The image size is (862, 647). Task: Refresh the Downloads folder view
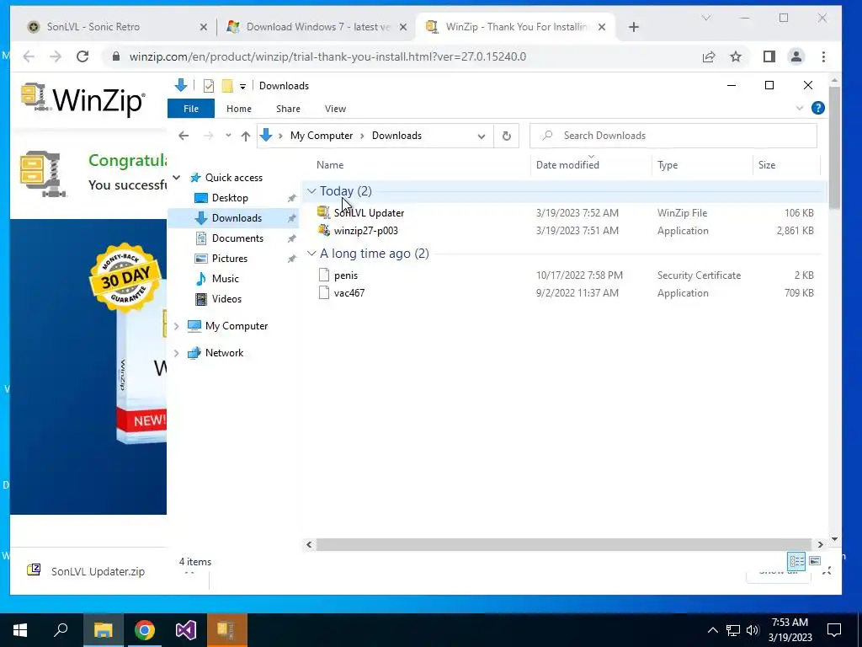pos(506,136)
